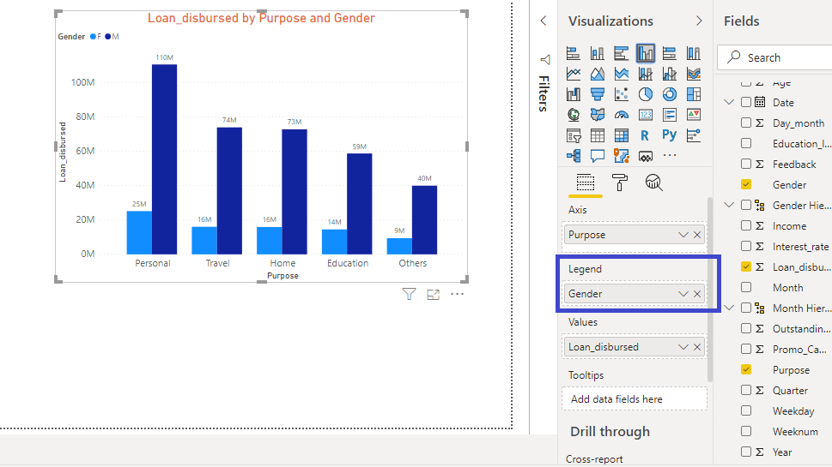Open the Analytics magnifier pane
This screenshot has width=832, height=467.
click(x=653, y=182)
